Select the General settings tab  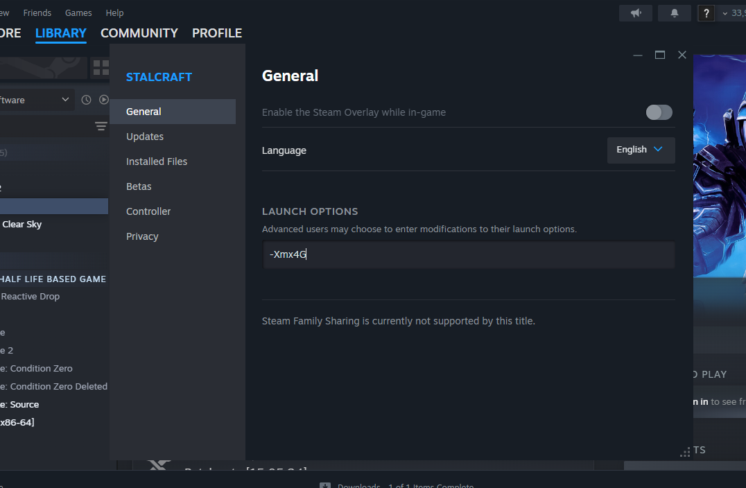click(173, 112)
